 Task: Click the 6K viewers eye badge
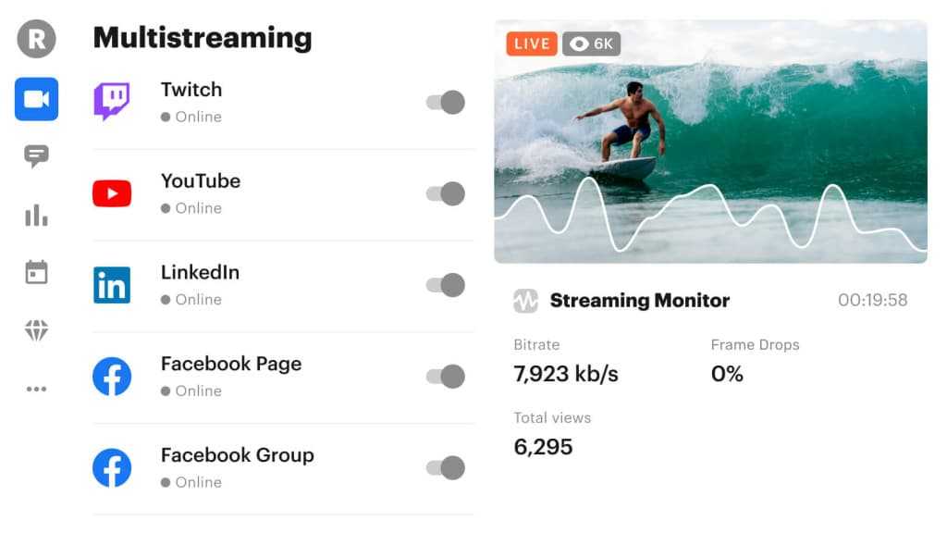tap(591, 43)
